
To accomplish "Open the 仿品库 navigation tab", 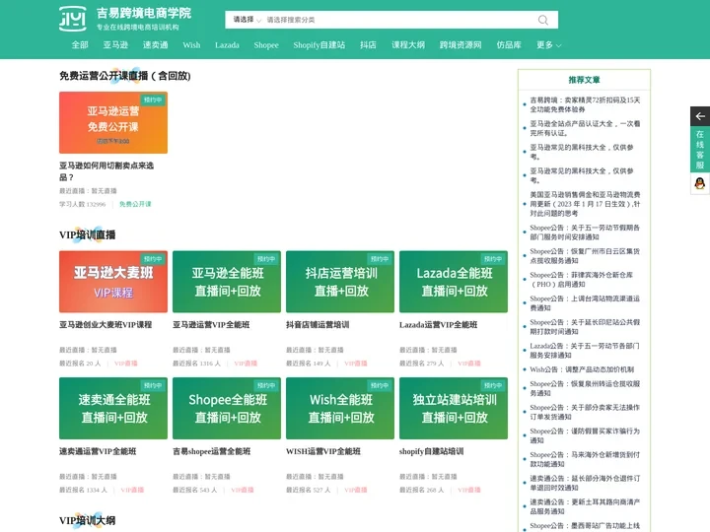I will 509,44.
